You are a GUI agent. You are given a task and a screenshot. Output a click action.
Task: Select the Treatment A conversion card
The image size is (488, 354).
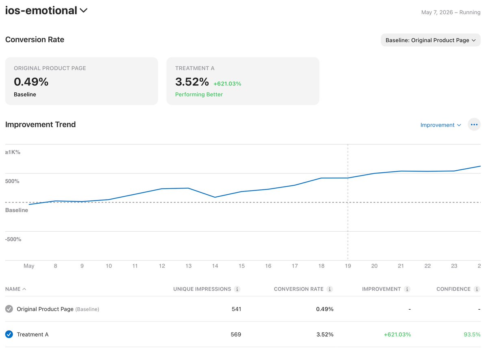(243, 81)
